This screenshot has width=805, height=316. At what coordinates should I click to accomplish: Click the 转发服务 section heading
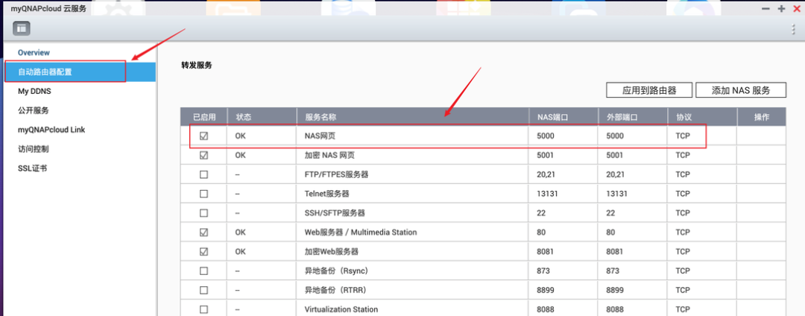(197, 65)
